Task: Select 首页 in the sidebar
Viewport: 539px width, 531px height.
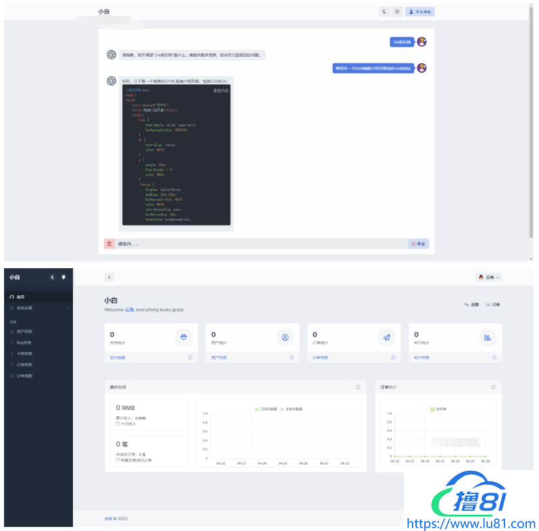Action: 20,297
